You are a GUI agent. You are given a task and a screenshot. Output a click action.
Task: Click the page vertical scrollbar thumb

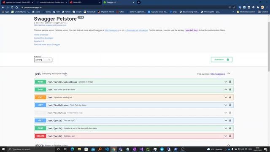(269, 46)
